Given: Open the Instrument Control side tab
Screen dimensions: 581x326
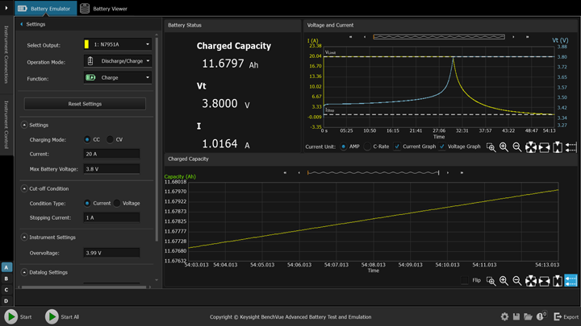Looking at the screenshot, I should tap(6, 123).
